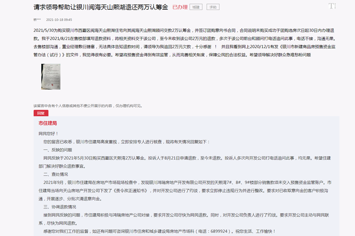Click the 三、协调退款情况 section heading
The height and width of the screenshot is (236, 355).
[x=60, y=207]
